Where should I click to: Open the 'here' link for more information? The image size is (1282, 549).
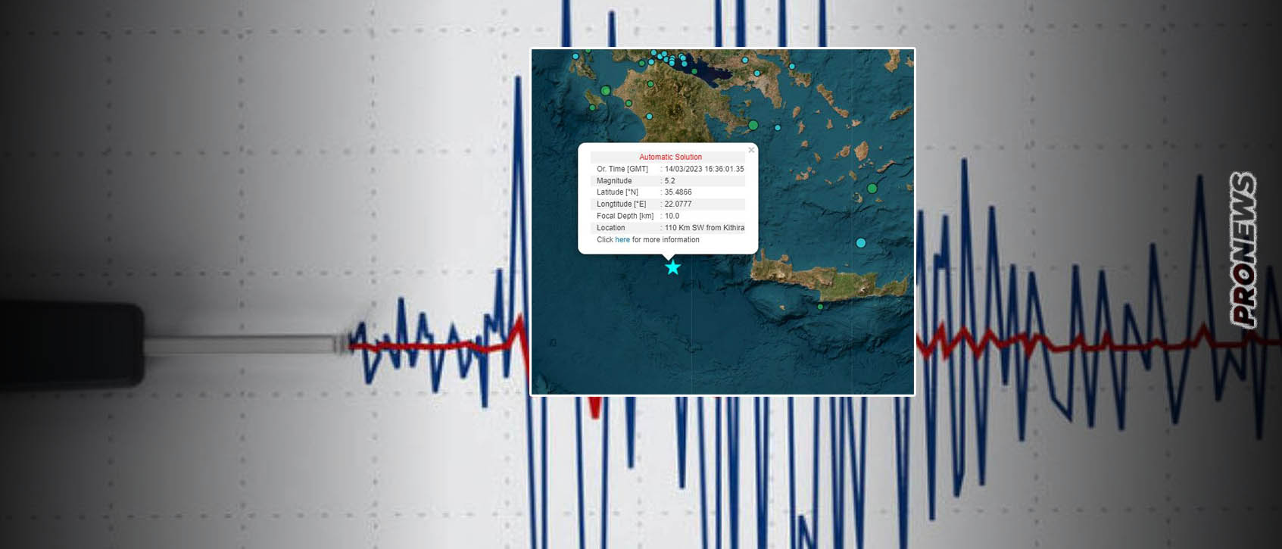pyautogui.click(x=622, y=240)
